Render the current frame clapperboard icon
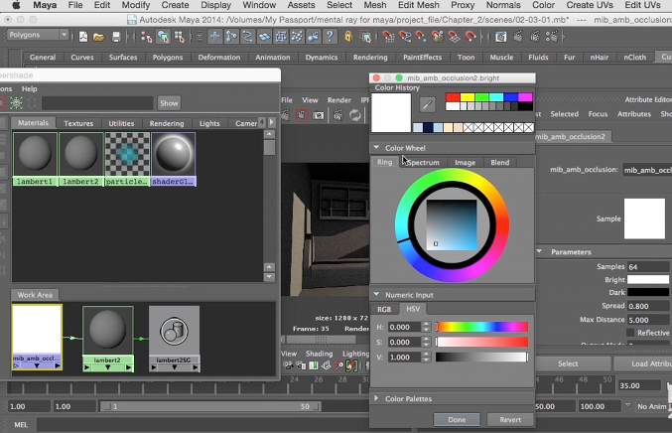The image size is (672, 433). pyautogui.click(x=518, y=37)
